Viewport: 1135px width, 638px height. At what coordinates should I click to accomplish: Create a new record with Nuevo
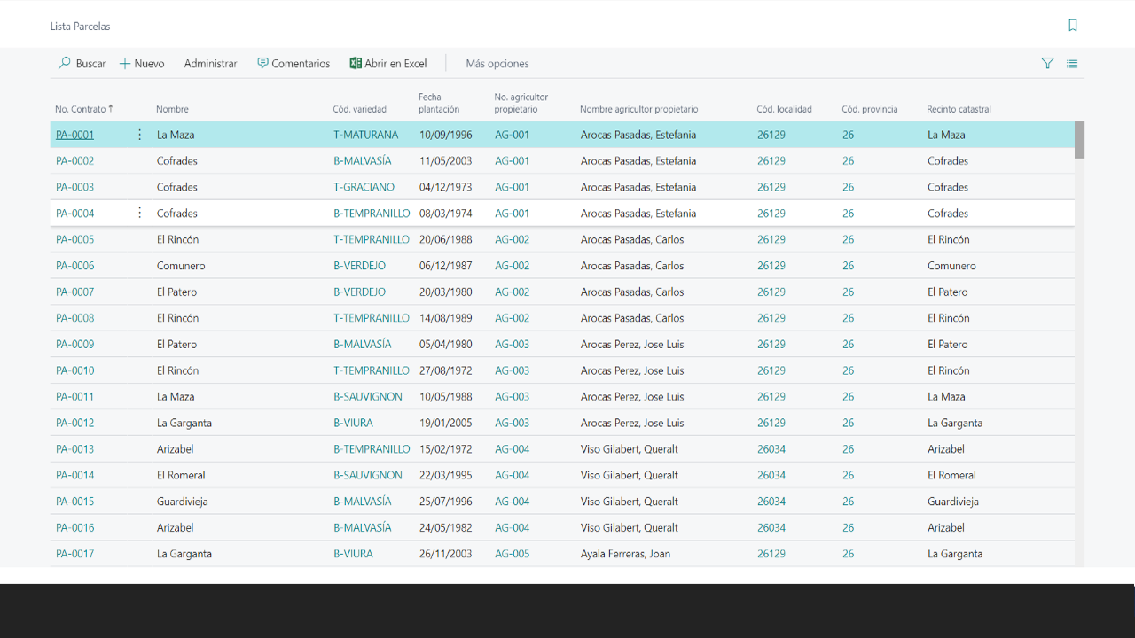[x=142, y=64]
